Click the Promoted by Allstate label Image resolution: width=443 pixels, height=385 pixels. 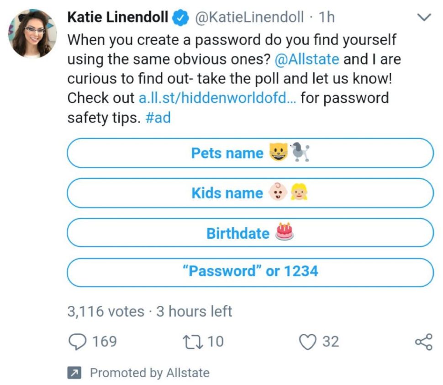click(149, 373)
